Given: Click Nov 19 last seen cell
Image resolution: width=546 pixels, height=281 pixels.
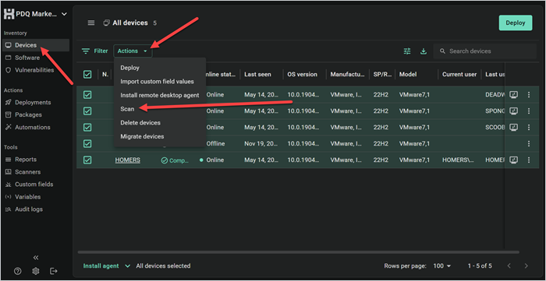Looking at the screenshot, I should click(261, 144).
